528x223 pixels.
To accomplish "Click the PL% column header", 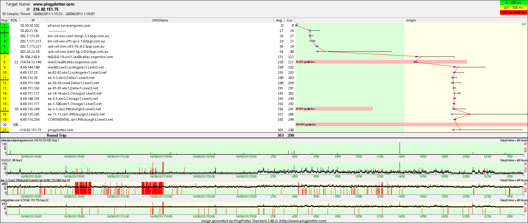I will click(x=14, y=20).
